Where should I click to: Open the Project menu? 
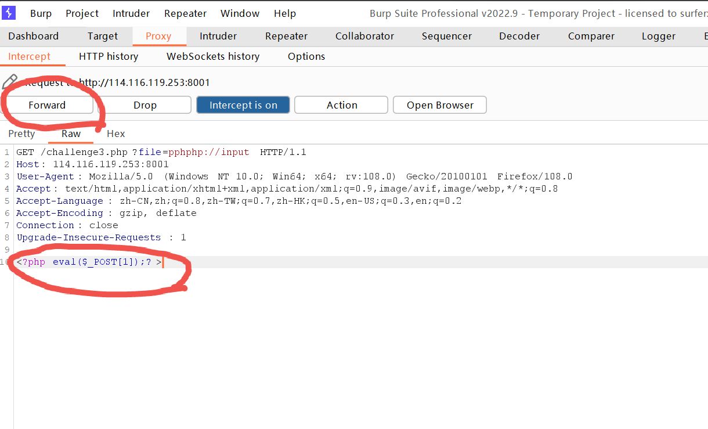[82, 13]
